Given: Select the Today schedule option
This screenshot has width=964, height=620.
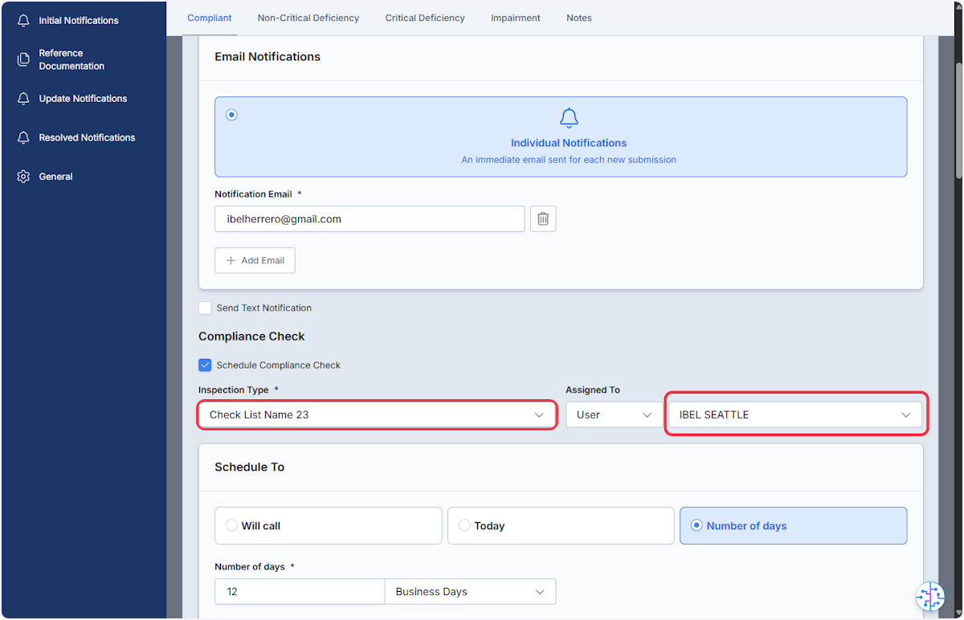Looking at the screenshot, I should point(561,525).
